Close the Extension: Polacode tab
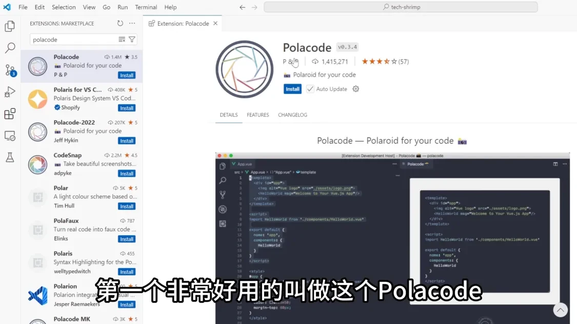This screenshot has width=577, height=324. pos(215,23)
